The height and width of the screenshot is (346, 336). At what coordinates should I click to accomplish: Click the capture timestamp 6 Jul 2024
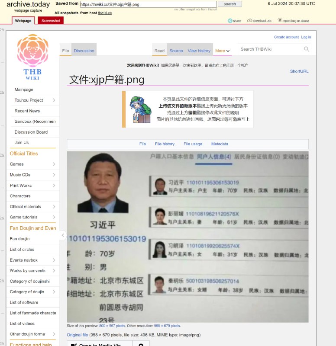pyautogui.click(x=291, y=3)
